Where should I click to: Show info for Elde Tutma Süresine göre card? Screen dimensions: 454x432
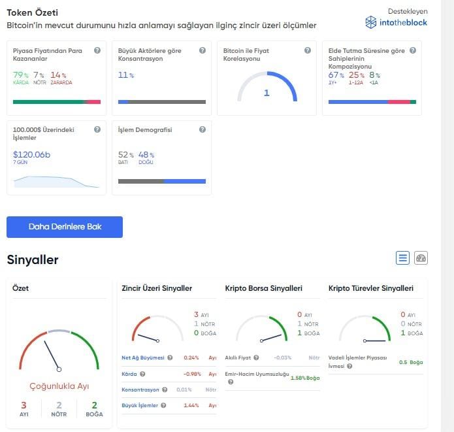pos(413,50)
